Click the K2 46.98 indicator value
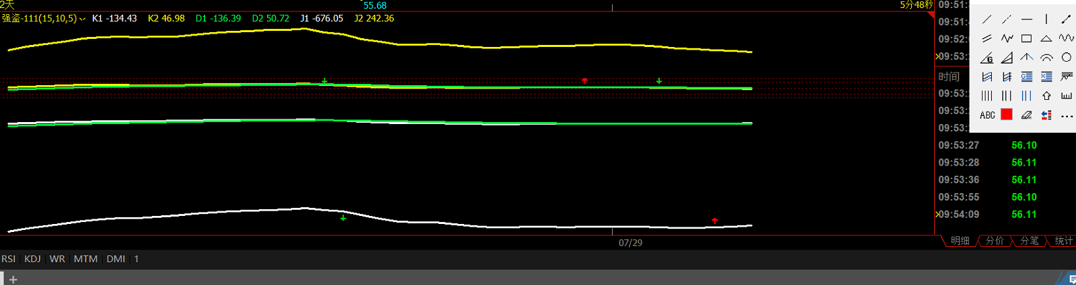Image resolution: width=1076 pixels, height=285 pixels. pos(166,18)
